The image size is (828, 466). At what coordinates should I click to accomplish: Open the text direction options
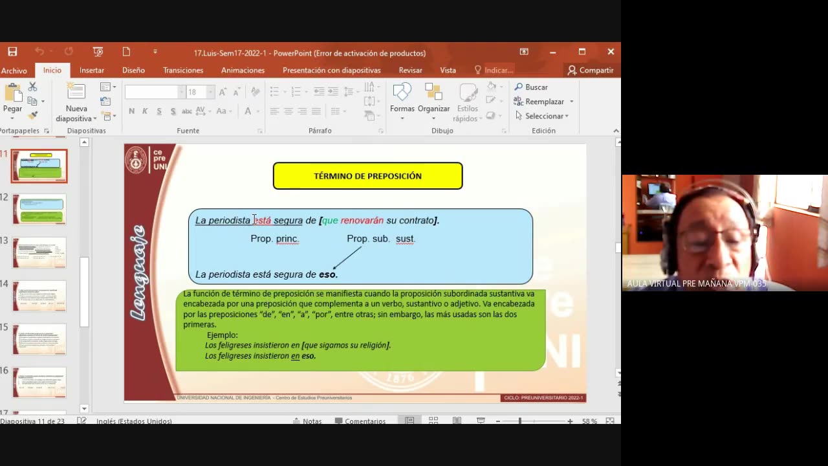(371, 86)
